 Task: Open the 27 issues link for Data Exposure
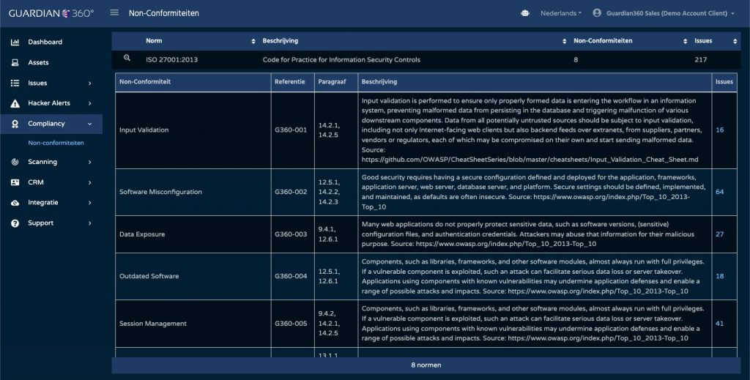point(719,234)
